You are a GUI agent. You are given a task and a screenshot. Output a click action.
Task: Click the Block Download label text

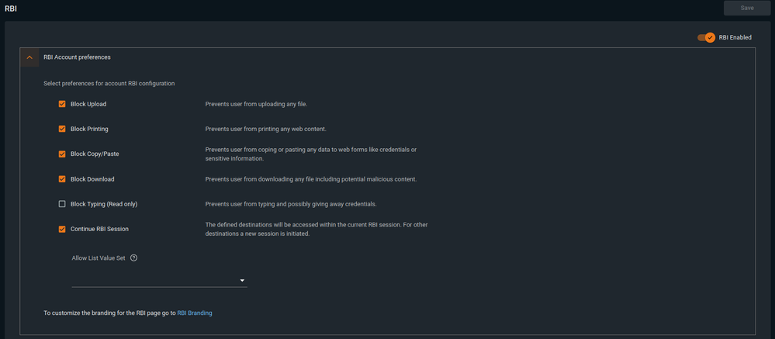pyautogui.click(x=92, y=179)
